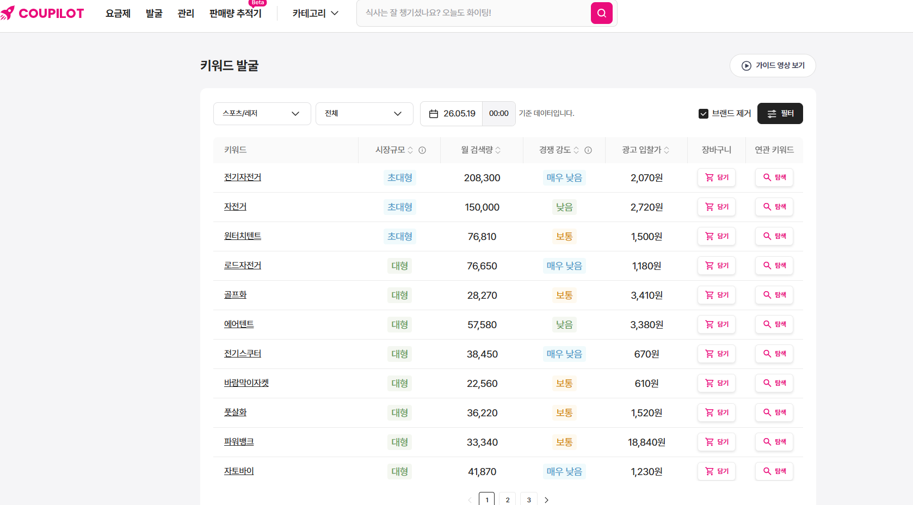The width and height of the screenshot is (913, 505).
Task: Explore related keywords for 로드자전거
Action: pyautogui.click(x=774, y=266)
